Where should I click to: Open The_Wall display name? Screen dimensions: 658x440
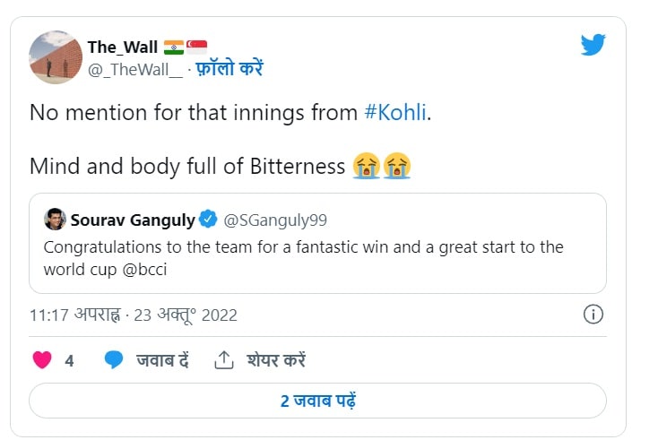click(122, 47)
